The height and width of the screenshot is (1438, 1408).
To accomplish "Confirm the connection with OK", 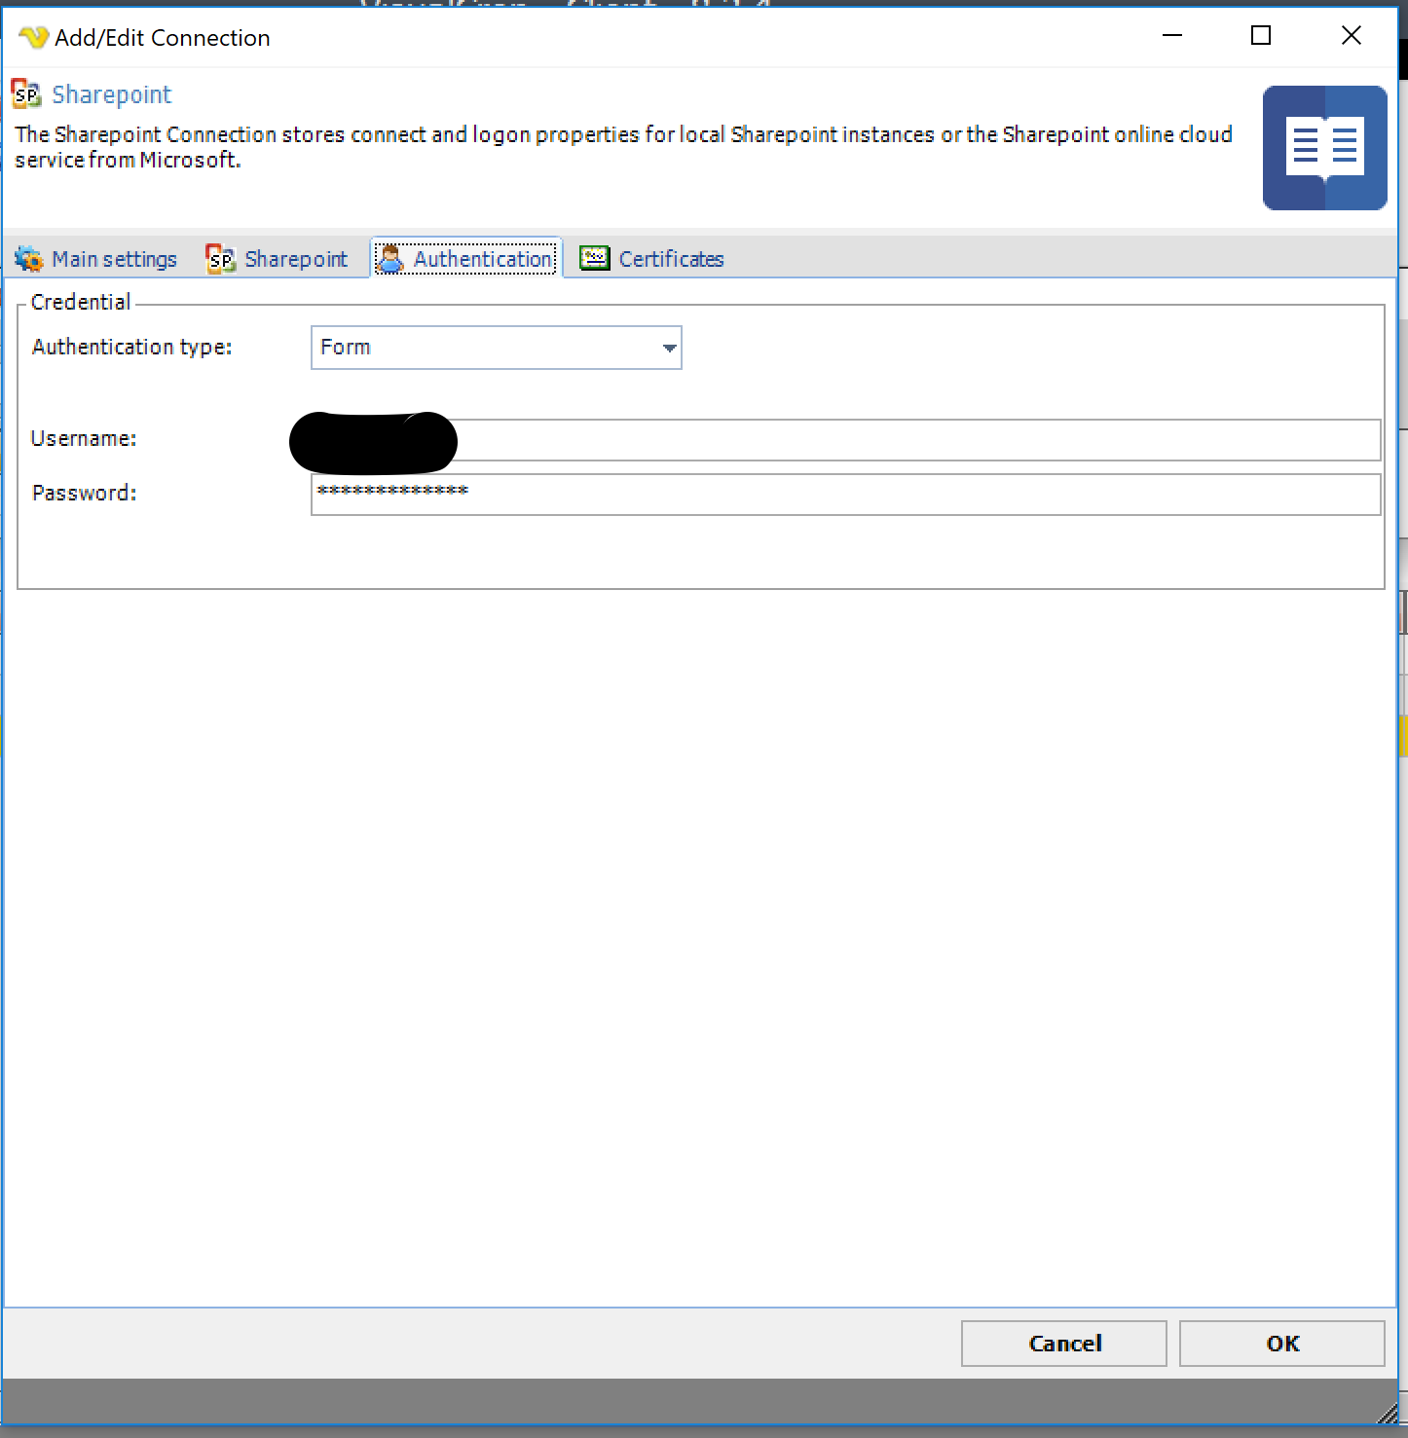I will (1281, 1344).
